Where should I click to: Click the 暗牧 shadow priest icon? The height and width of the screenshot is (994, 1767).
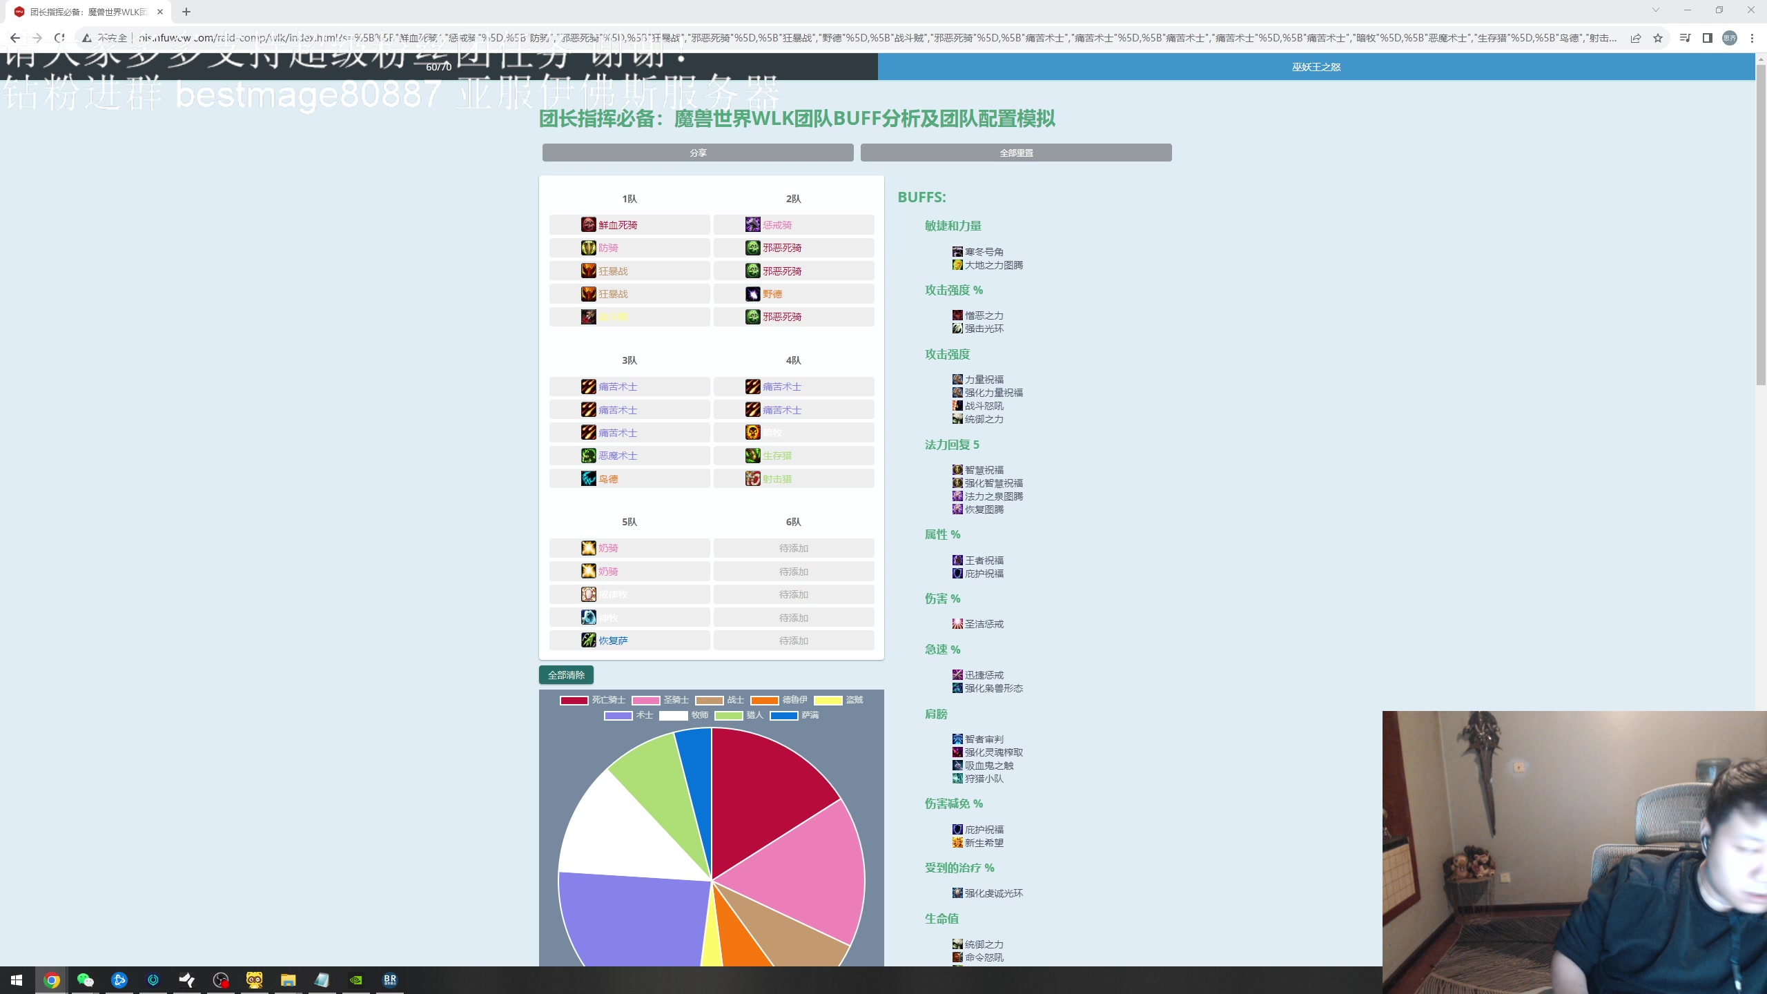pyautogui.click(x=752, y=433)
